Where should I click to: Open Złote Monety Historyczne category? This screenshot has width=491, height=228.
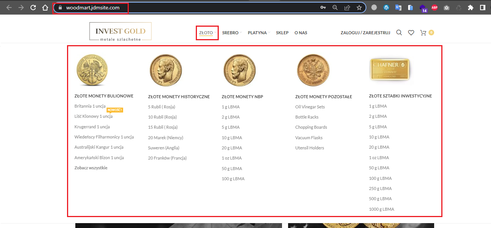[x=179, y=97]
